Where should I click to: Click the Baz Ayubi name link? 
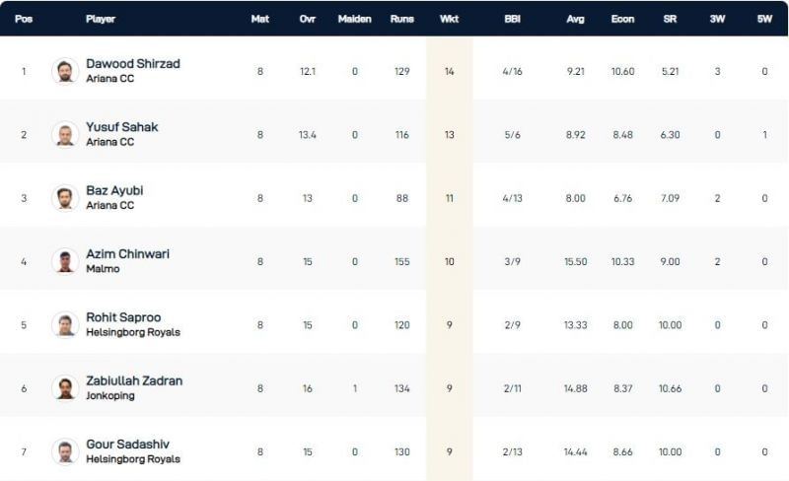[x=114, y=190]
